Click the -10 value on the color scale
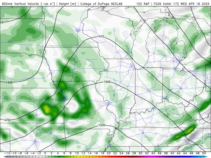The image size is (211, 158). tap(13, 153)
